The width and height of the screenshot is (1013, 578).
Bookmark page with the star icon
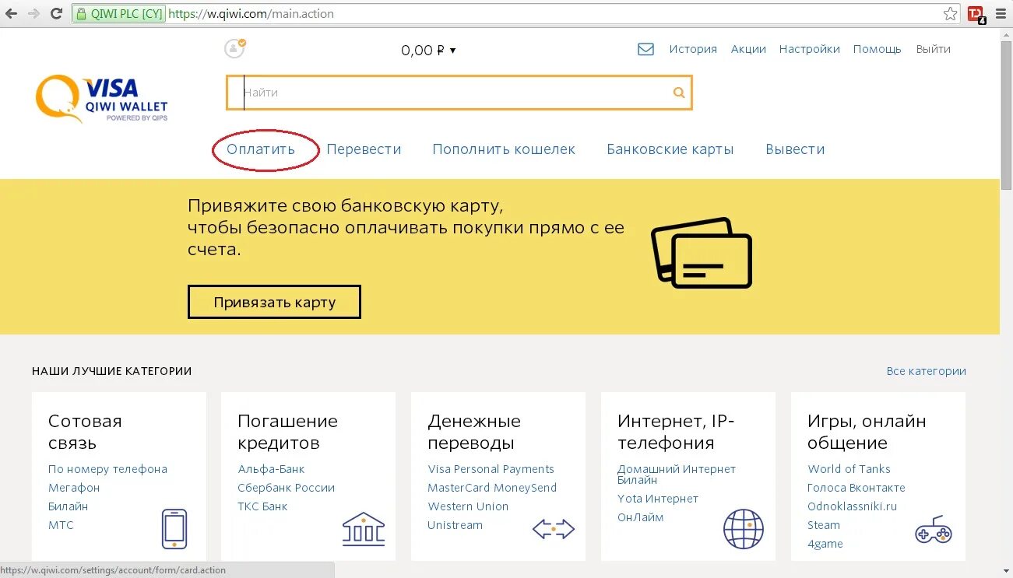pos(950,13)
